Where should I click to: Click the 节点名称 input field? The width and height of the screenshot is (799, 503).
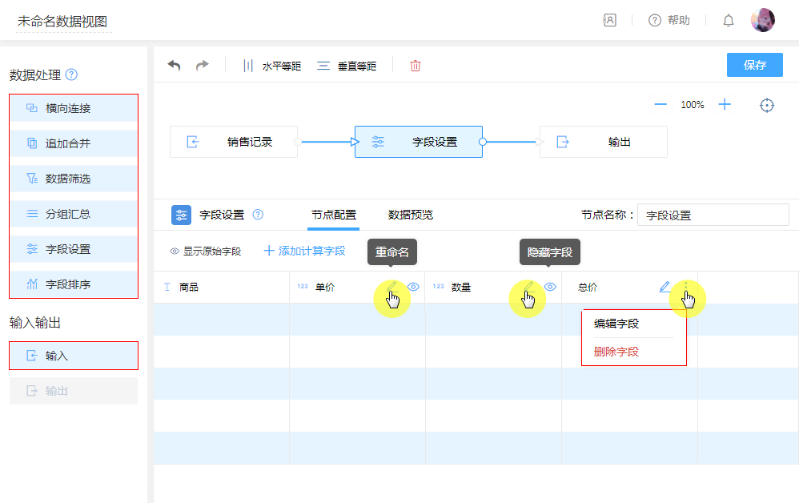coord(713,215)
